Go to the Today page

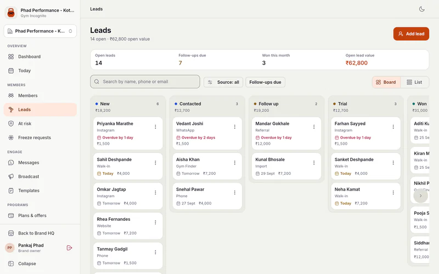point(40,71)
